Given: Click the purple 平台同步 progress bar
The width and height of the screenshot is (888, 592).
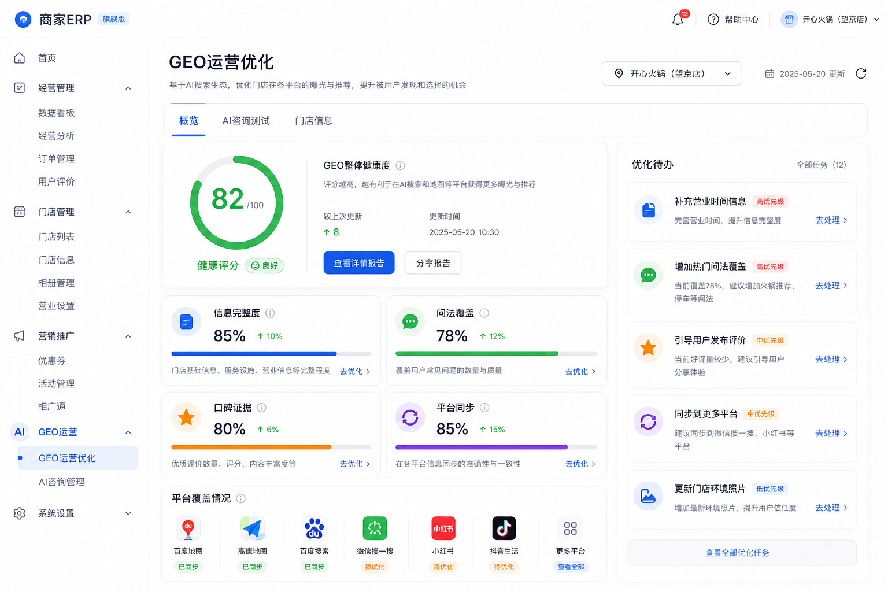Looking at the screenshot, I should tap(496, 447).
